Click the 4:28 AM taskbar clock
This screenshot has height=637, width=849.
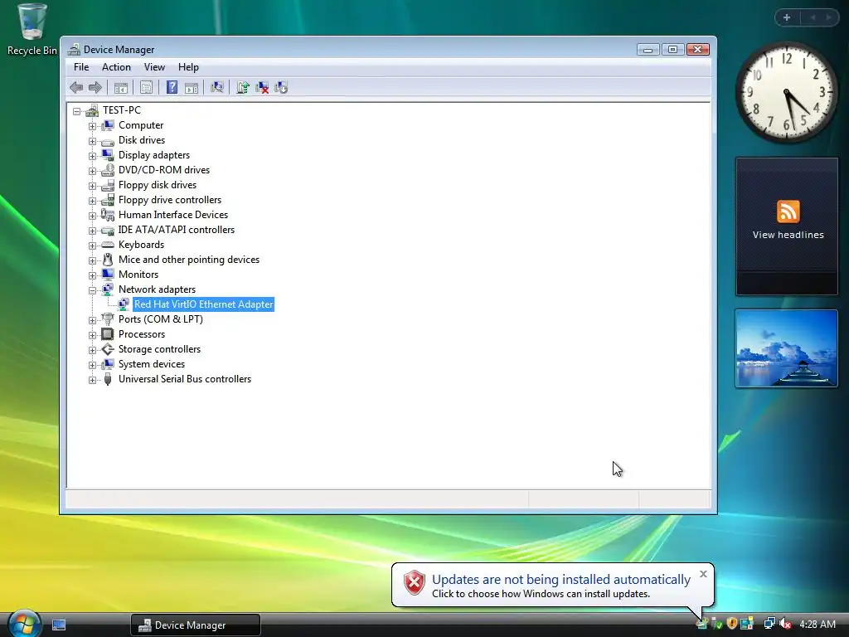click(x=817, y=624)
